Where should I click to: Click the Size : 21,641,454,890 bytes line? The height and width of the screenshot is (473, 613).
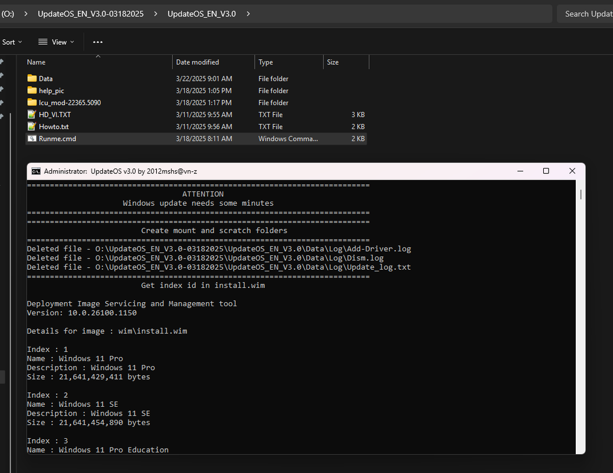click(88, 423)
